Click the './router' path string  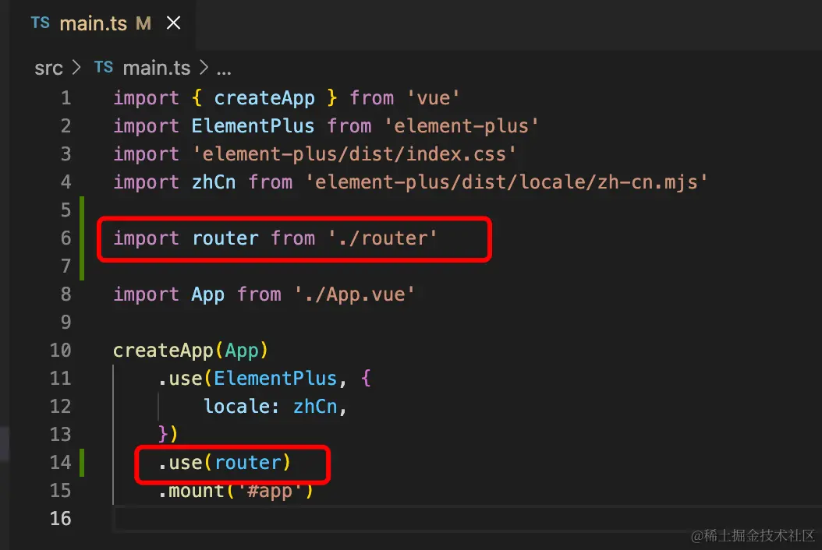tap(383, 238)
